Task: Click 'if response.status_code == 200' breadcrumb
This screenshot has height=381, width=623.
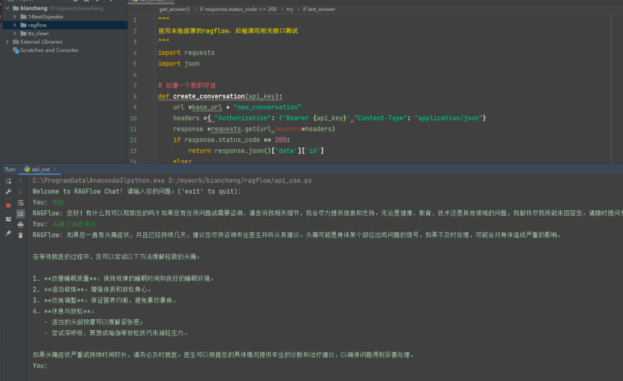Action: (x=238, y=9)
